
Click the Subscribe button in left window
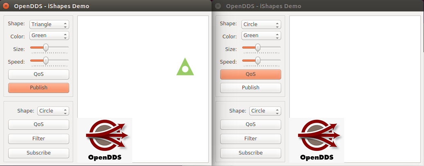tap(38, 153)
